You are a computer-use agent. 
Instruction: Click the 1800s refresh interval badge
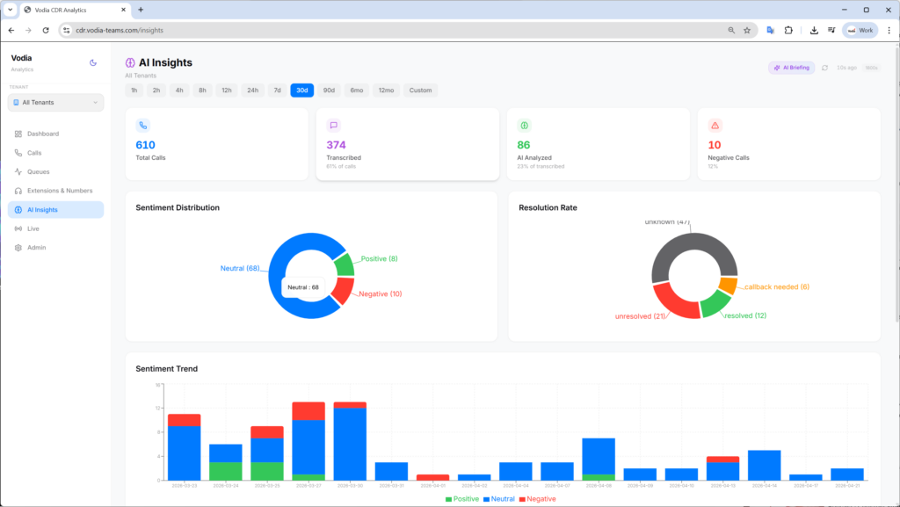(871, 68)
